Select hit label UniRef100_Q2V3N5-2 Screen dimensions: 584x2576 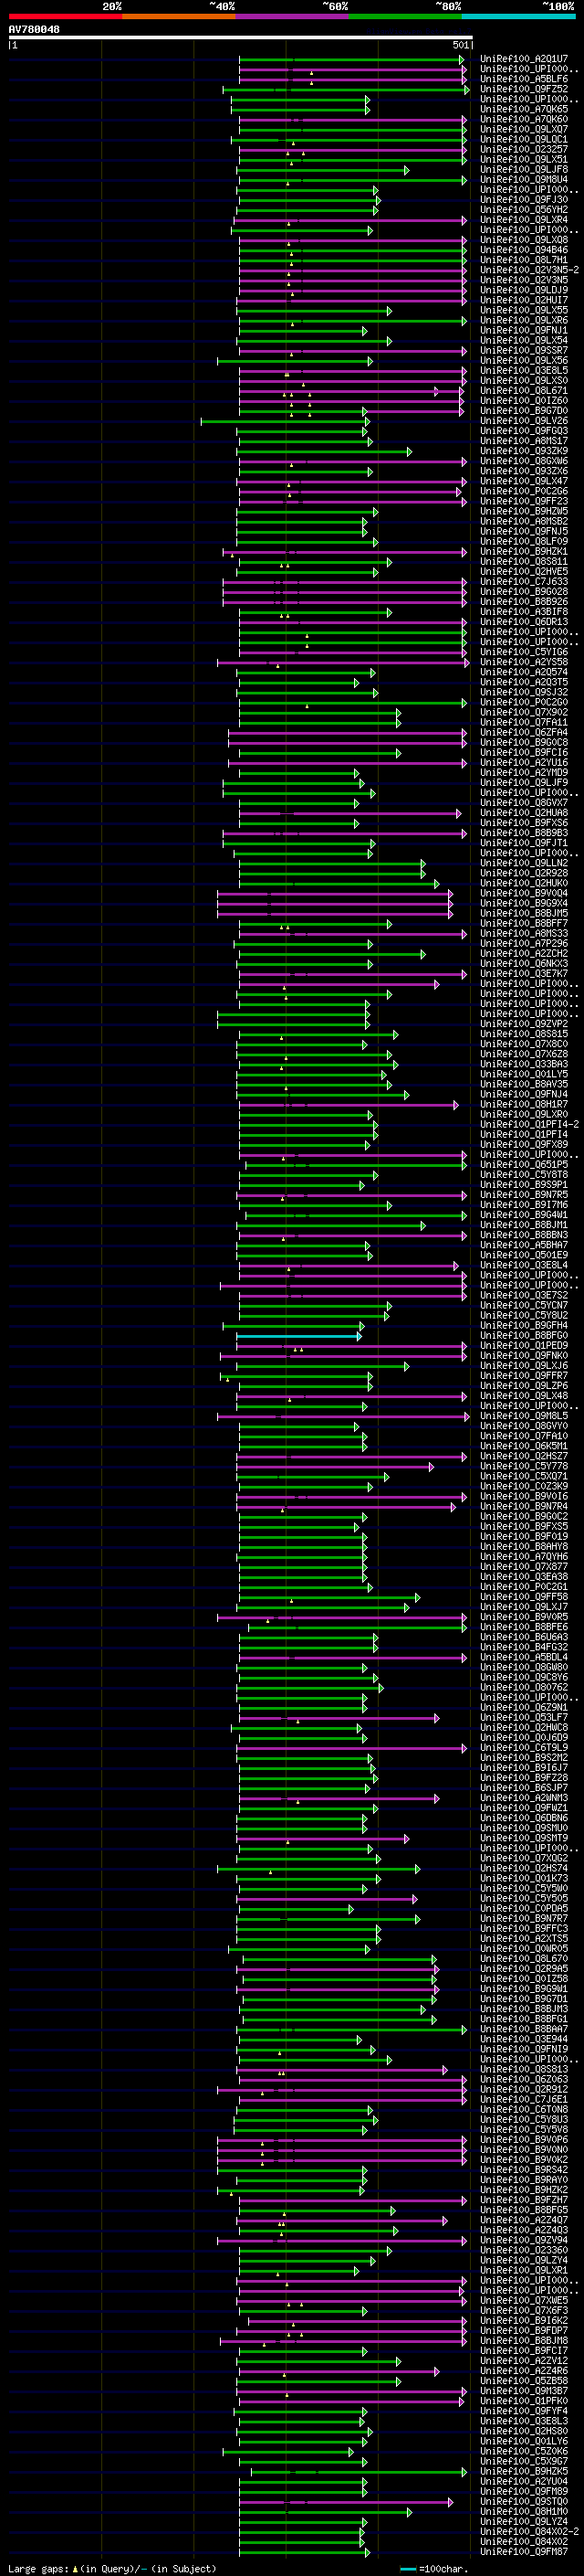tap(529, 270)
